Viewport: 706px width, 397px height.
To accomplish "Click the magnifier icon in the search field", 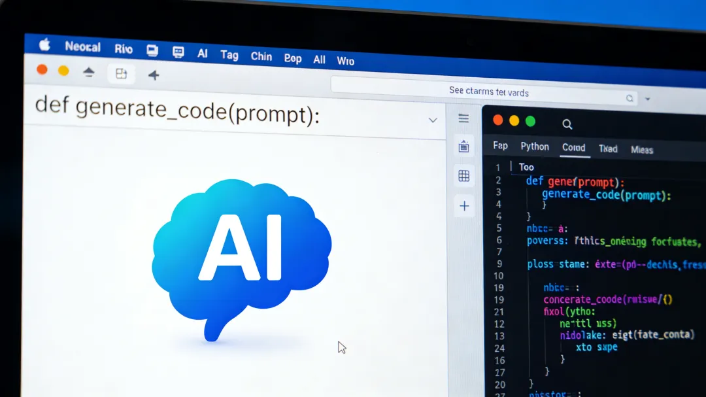I will pyautogui.click(x=630, y=98).
